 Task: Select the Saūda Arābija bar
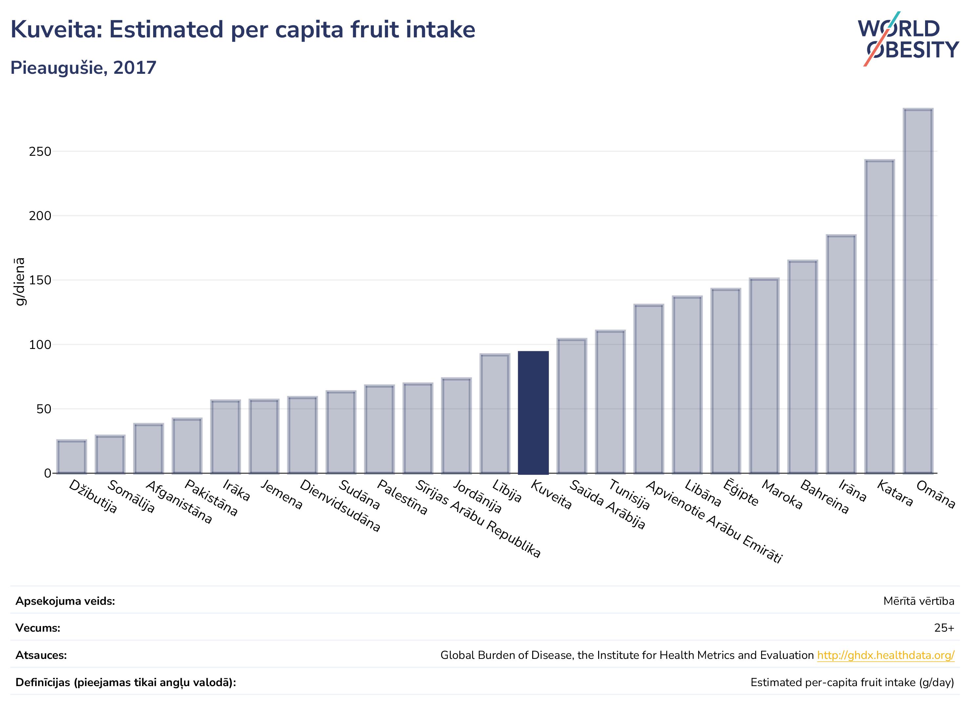point(572,406)
